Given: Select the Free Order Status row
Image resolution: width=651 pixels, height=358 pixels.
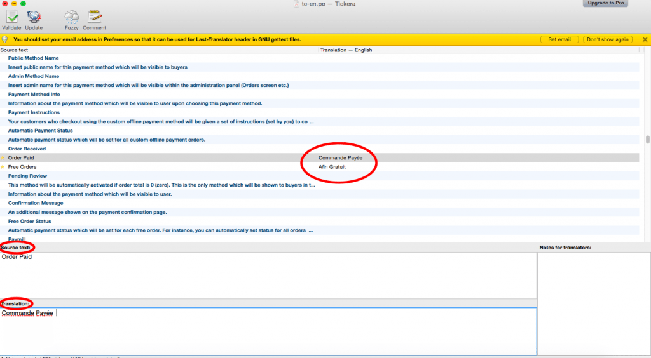Looking at the screenshot, I should 319,222.
